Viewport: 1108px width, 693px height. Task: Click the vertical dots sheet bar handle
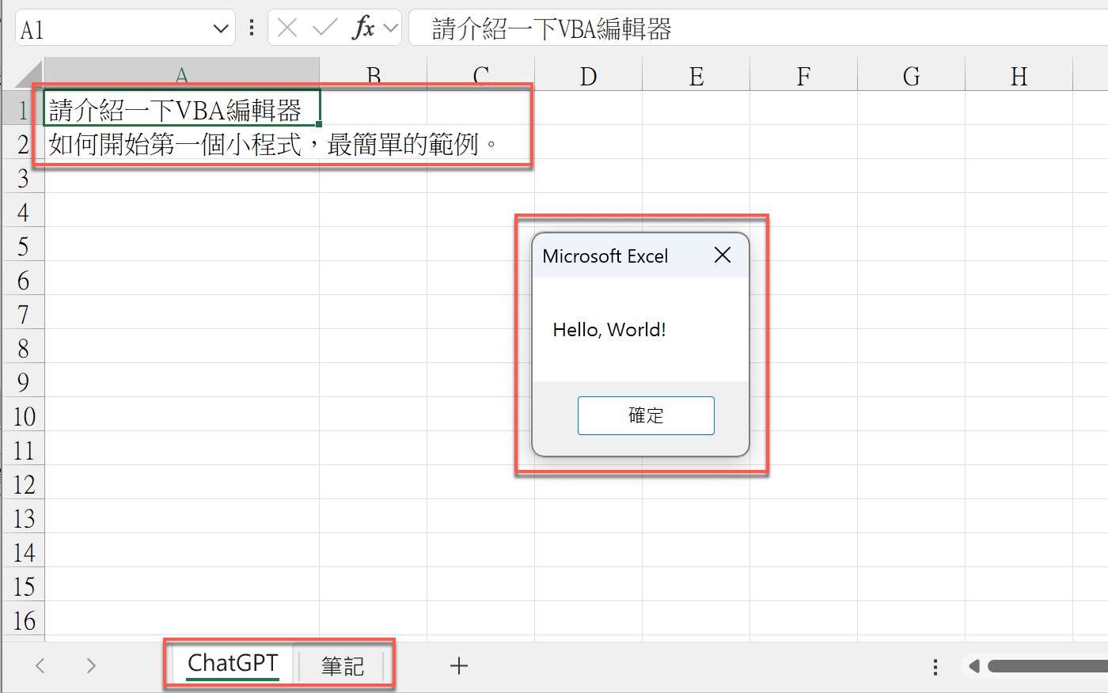[935, 666]
